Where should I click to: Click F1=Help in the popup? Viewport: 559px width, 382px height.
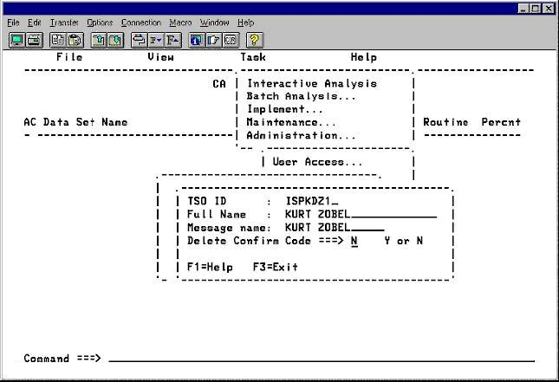[x=210, y=267]
